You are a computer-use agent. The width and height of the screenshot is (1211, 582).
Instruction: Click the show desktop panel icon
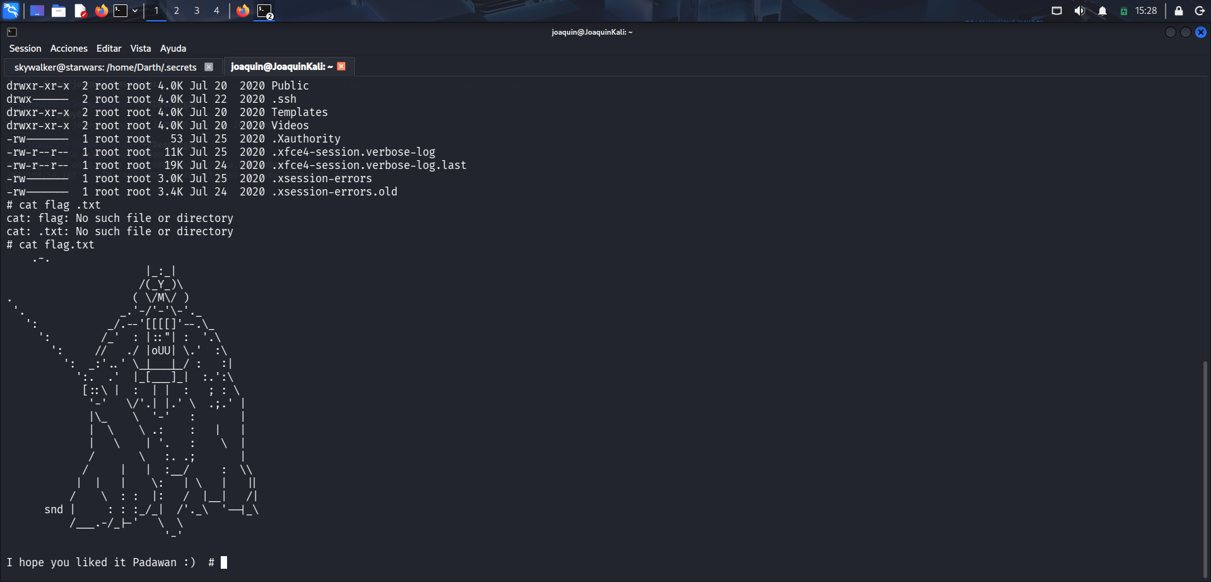(x=37, y=11)
